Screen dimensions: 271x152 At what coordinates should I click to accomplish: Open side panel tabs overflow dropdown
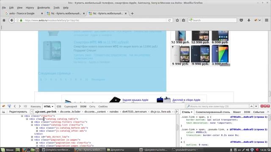(x=268, y=112)
